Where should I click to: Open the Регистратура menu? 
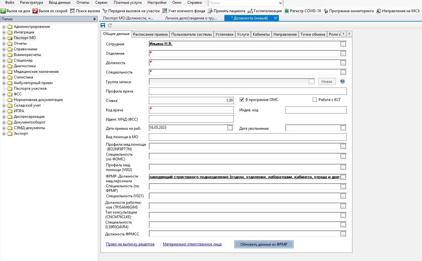click(x=31, y=3)
